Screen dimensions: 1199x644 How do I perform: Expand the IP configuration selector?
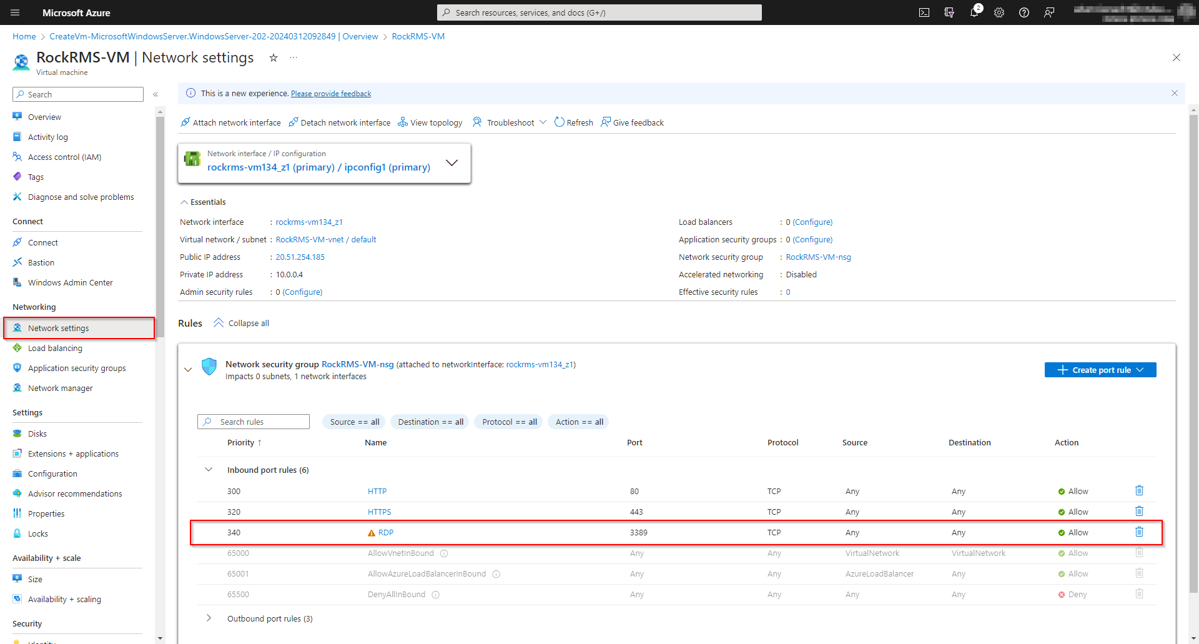(451, 162)
